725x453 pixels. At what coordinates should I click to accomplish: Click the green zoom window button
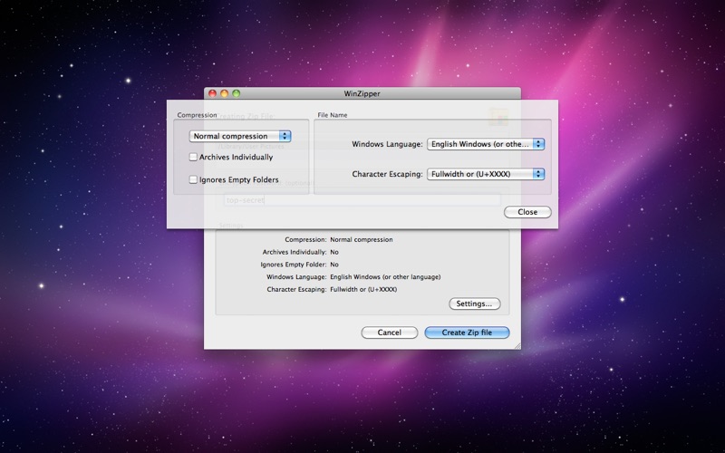click(237, 93)
